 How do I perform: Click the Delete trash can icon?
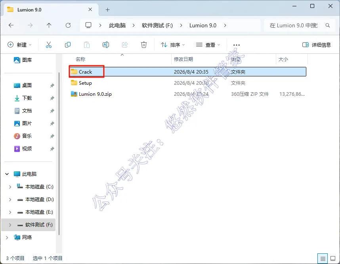[x=144, y=45]
